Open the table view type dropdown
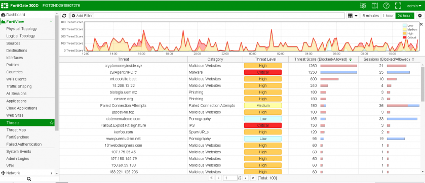This screenshot has width=425, height=183. click(x=353, y=16)
